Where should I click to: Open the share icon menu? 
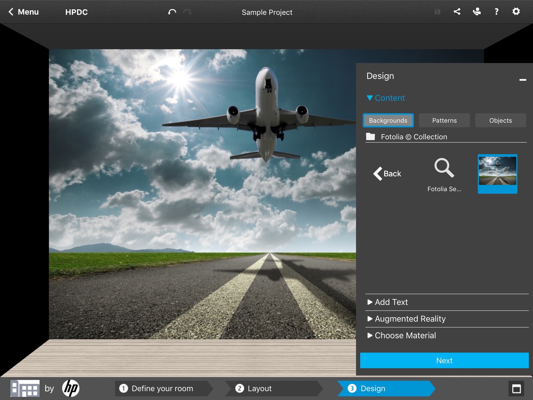457,11
